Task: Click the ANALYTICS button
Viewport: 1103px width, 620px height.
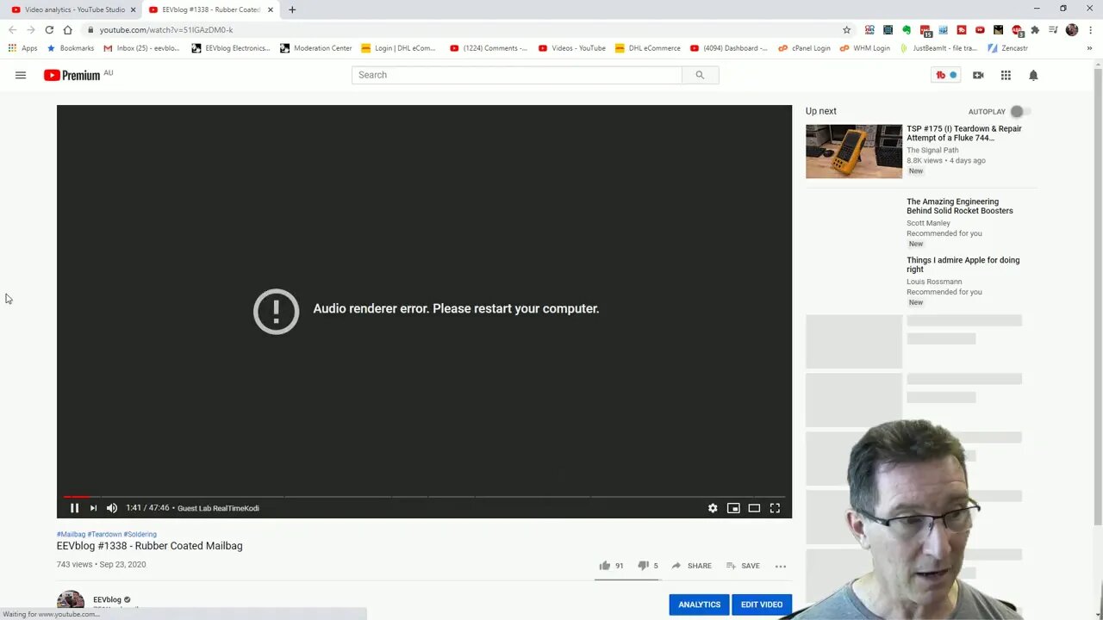Action: click(699, 604)
